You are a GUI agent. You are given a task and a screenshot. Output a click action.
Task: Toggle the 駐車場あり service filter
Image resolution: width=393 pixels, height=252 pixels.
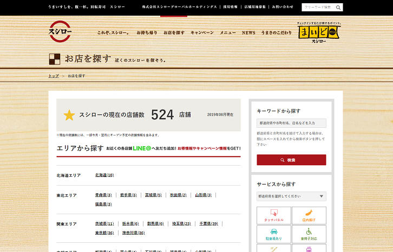274,234
